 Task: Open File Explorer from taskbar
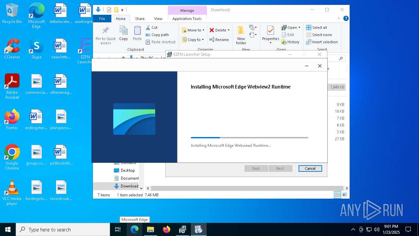click(x=150, y=229)
